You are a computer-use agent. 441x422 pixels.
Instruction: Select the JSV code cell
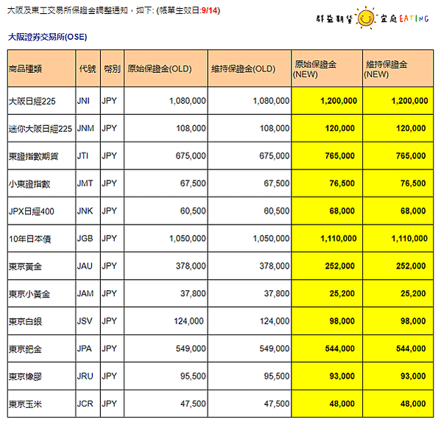[x=88, y=321]
